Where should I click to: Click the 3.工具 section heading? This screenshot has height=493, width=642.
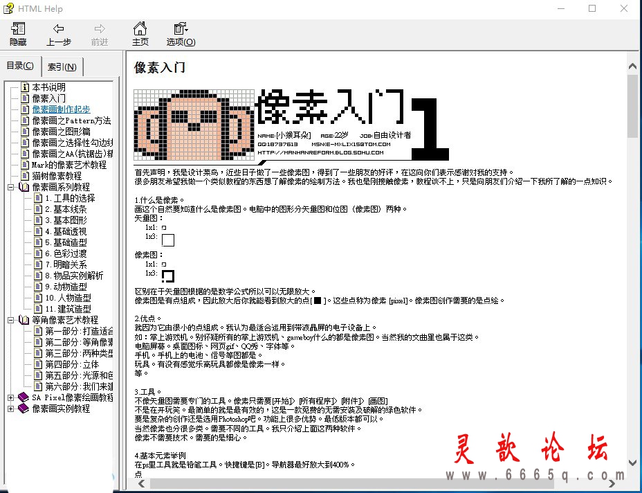coord(148,392)
